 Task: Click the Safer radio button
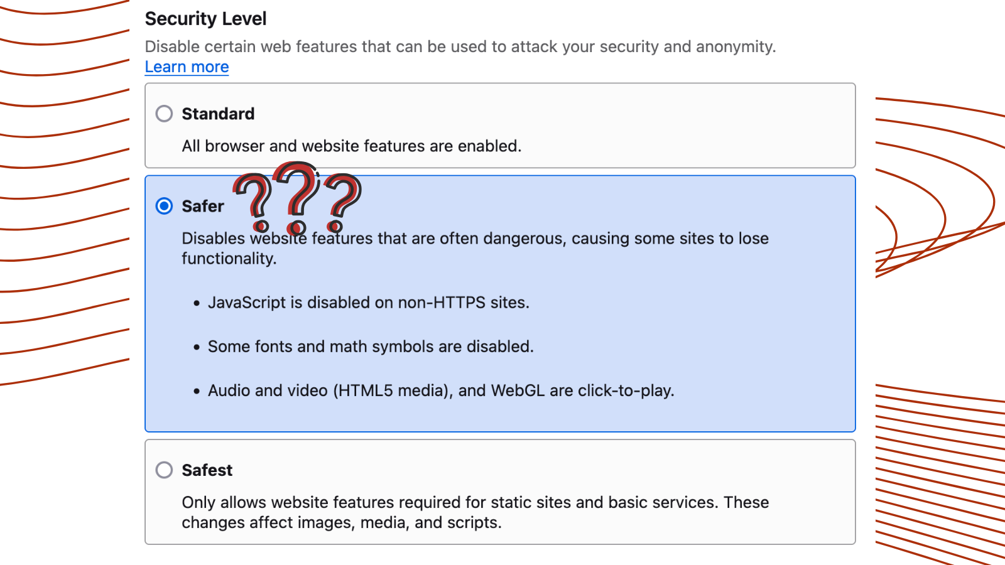pos(164,206)
